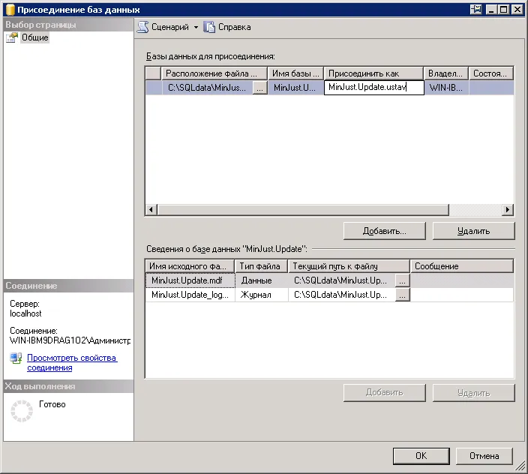Open Справка help in toolbar

[x=227, y=27]
